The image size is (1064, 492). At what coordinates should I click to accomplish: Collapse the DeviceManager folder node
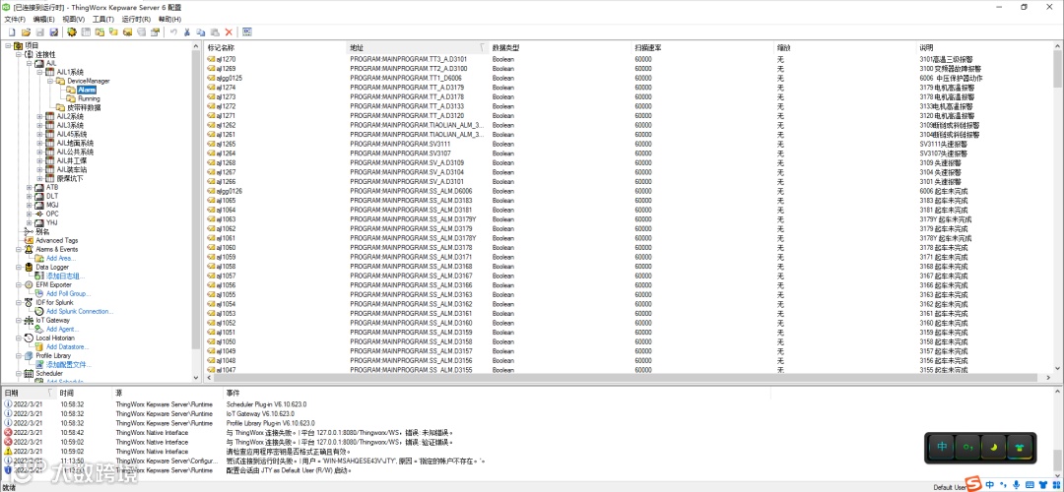pos(51,81)
